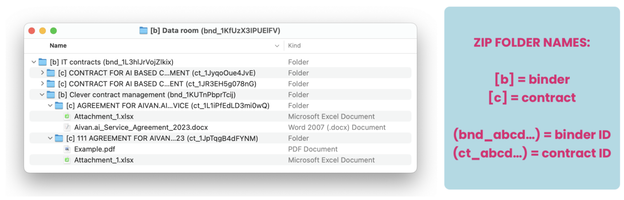Sort by the Kind column header
The height and width of the screenshot is (200, 624).
coord(294,46)
